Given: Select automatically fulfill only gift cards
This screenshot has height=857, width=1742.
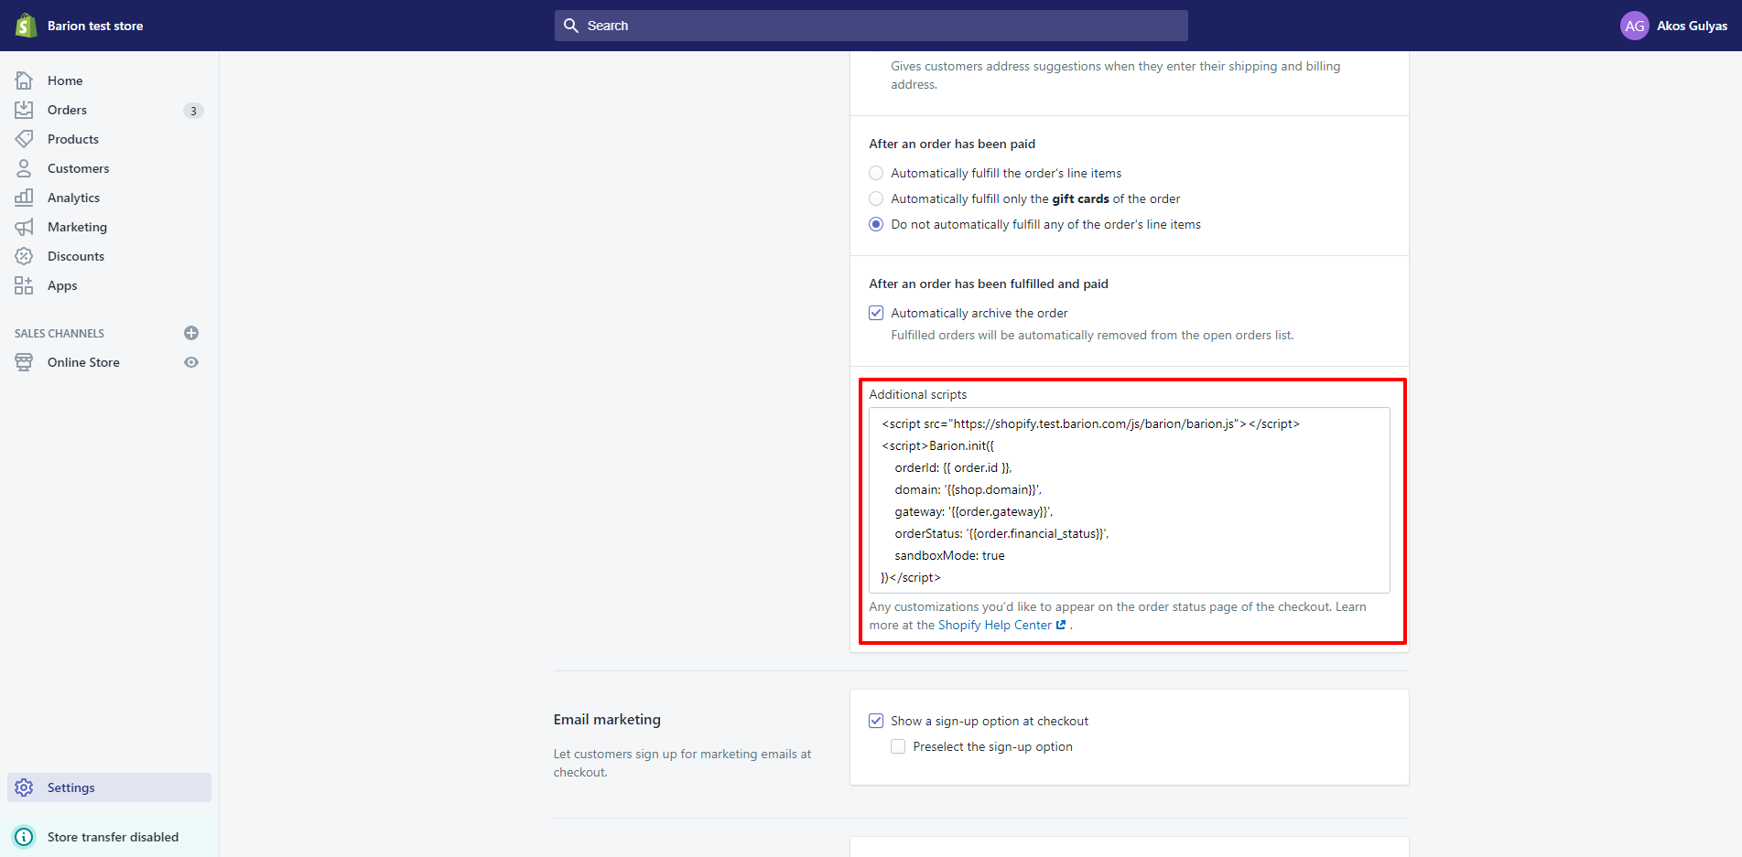Looking at the screenshot, I should (x=876, y=198).
